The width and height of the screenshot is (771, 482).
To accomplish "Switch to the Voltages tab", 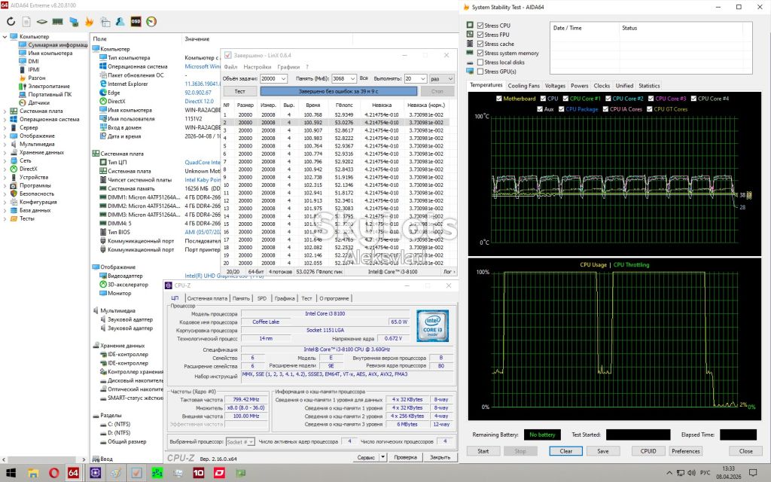I will click(x=555, y=86).
